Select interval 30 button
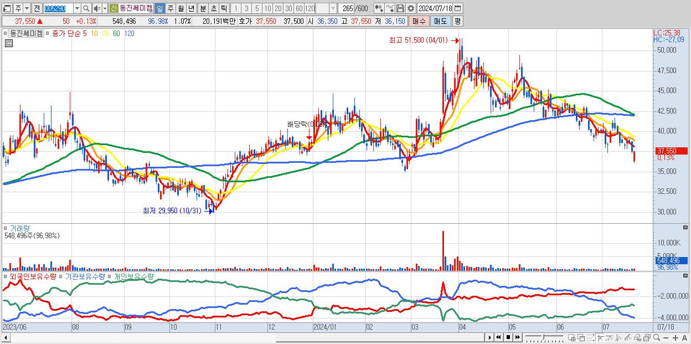This screenshot has width=691, height=344. [x=288, y=8]
